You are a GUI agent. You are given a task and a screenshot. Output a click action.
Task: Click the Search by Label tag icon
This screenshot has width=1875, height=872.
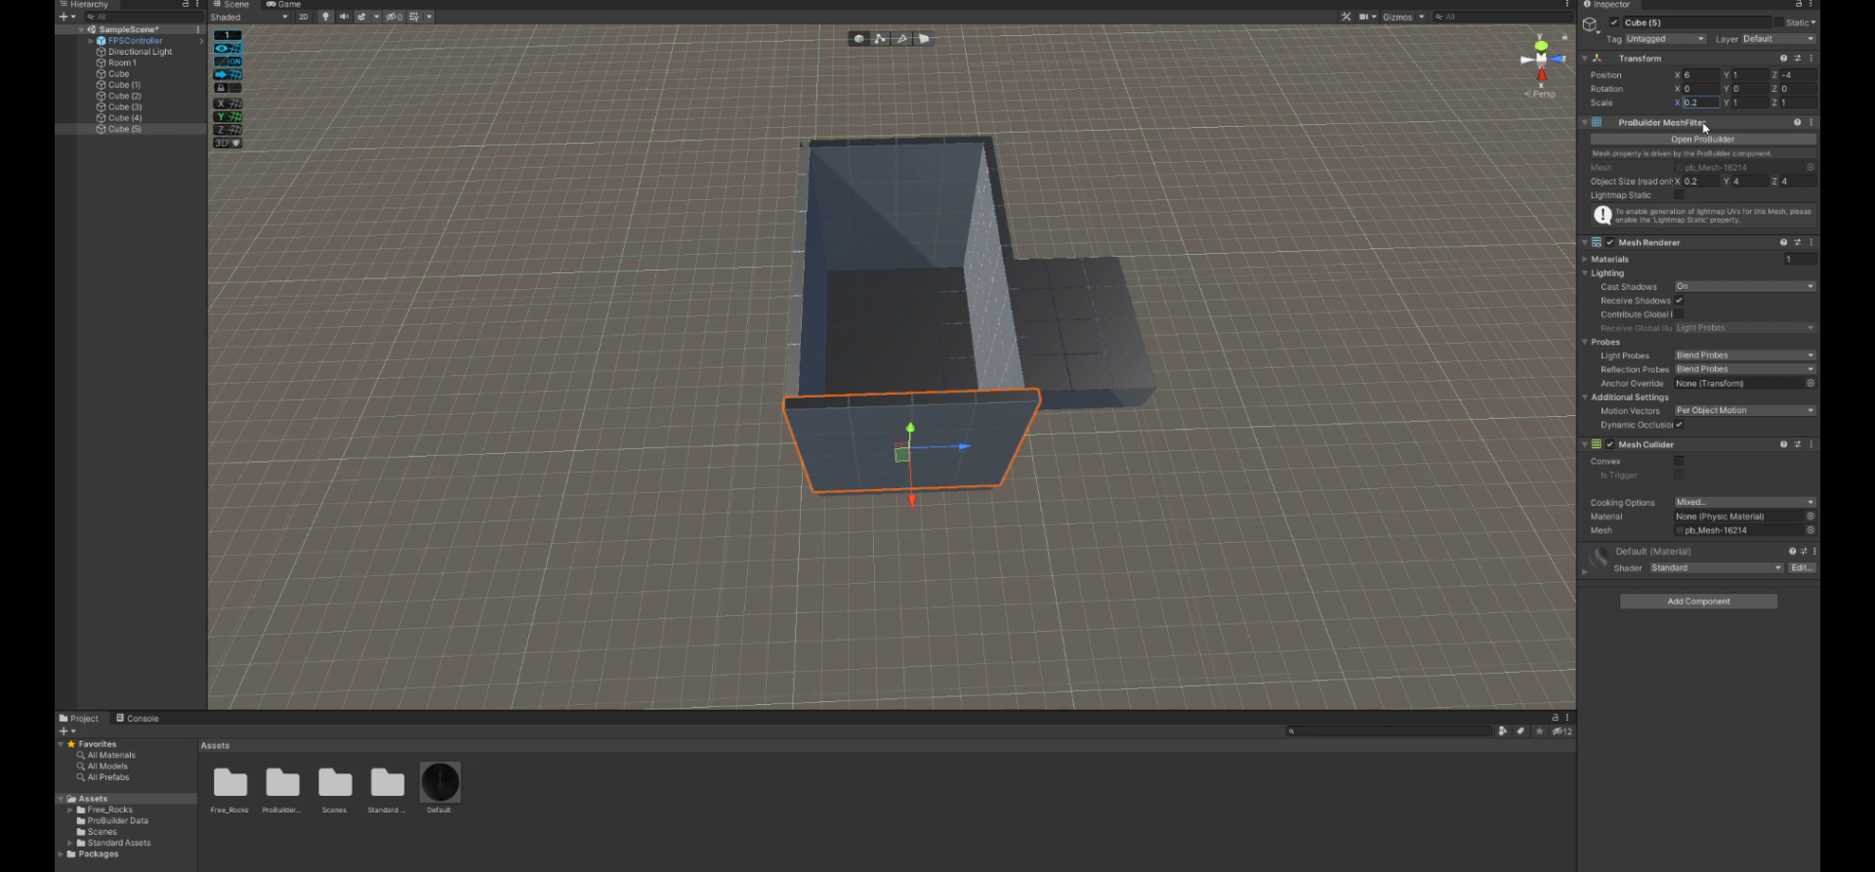[1521, 731]
